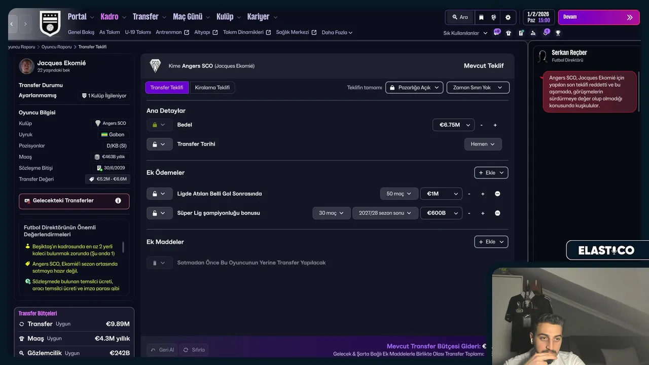The width and height of the screenshot is (649, 365).
Task: Click the Futbol Direktörü notes scrollbar
Action: point(123,248)
